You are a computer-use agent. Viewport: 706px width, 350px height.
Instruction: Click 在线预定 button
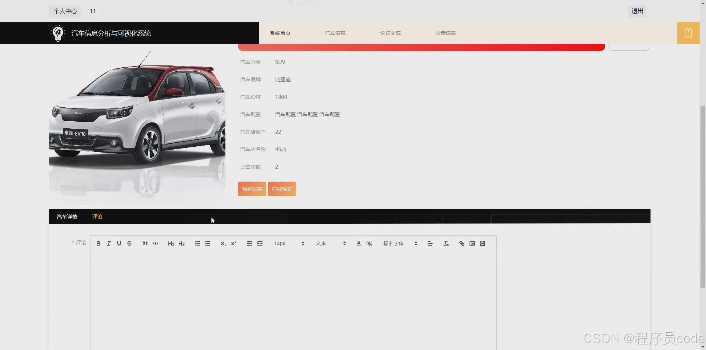point(282,189)
